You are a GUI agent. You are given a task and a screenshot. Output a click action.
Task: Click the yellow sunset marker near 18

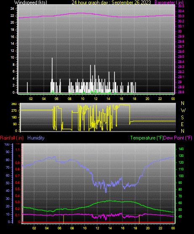[139, 219]
